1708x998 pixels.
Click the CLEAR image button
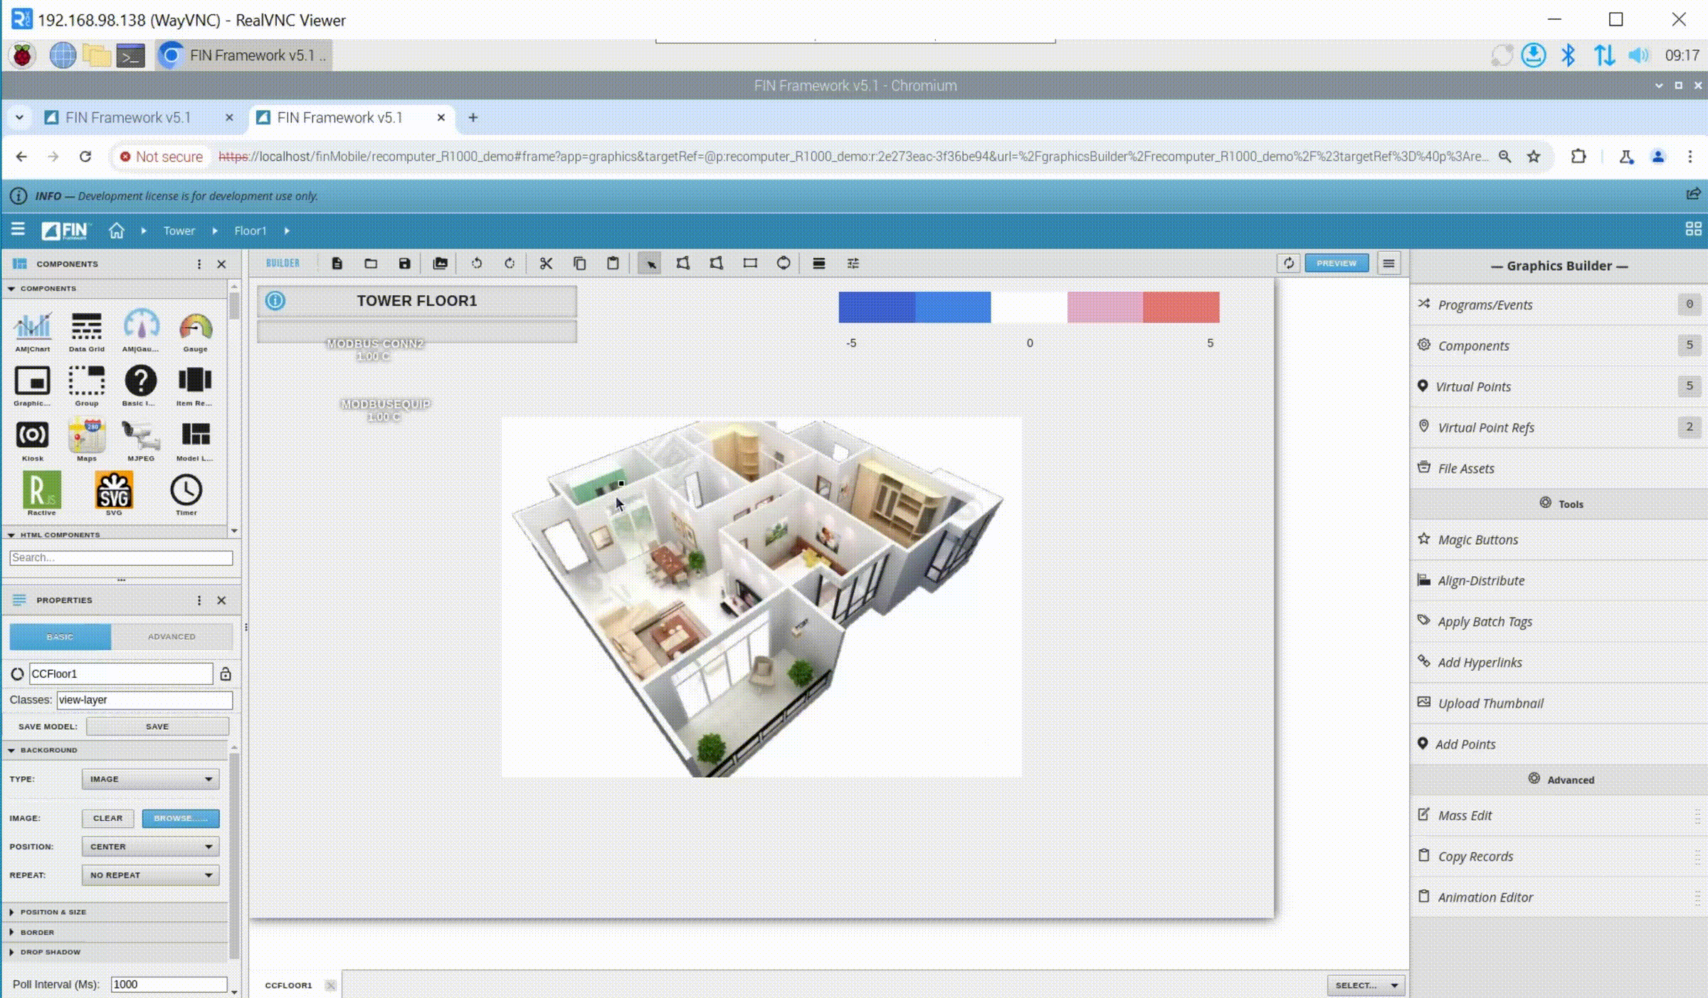tap(108, 818)
